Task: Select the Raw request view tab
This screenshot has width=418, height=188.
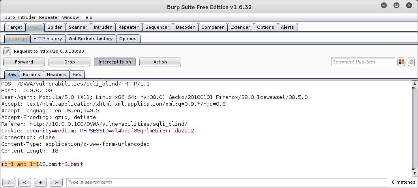Action: click(12, 74)
